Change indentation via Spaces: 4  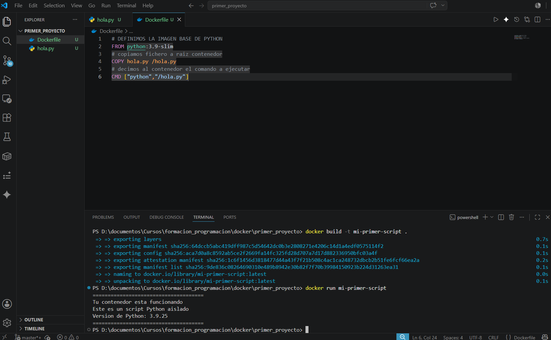point(453,337)
